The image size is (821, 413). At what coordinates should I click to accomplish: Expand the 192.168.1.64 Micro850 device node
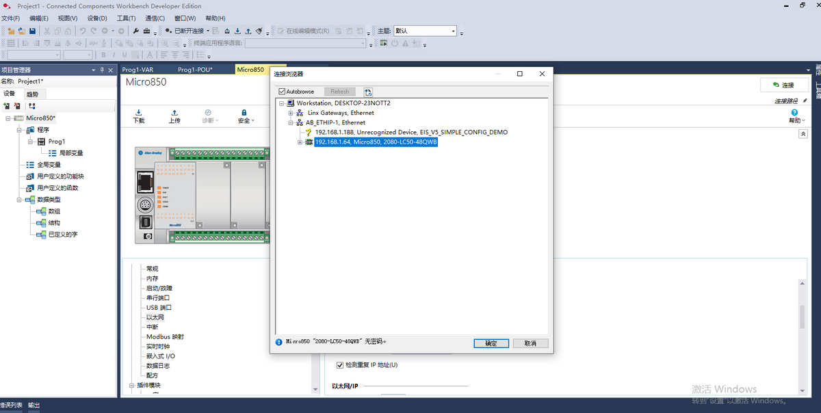click(300, 142)
